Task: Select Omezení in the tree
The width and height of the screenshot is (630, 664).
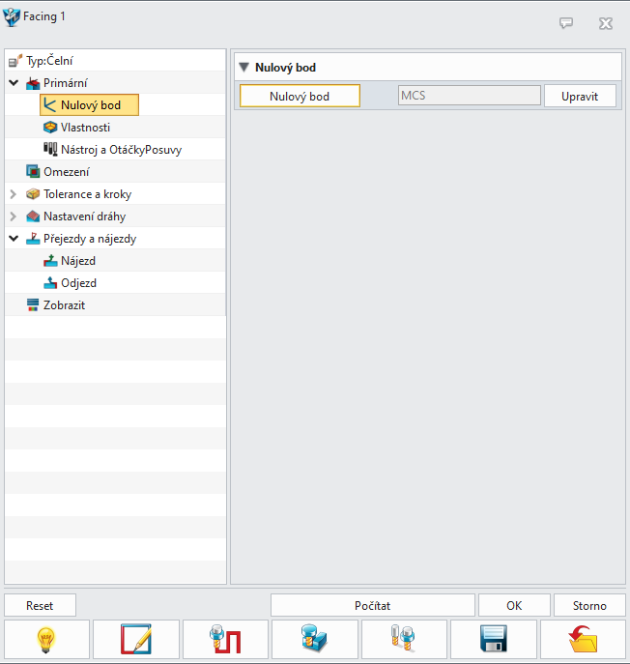Action: coord(67,171)
